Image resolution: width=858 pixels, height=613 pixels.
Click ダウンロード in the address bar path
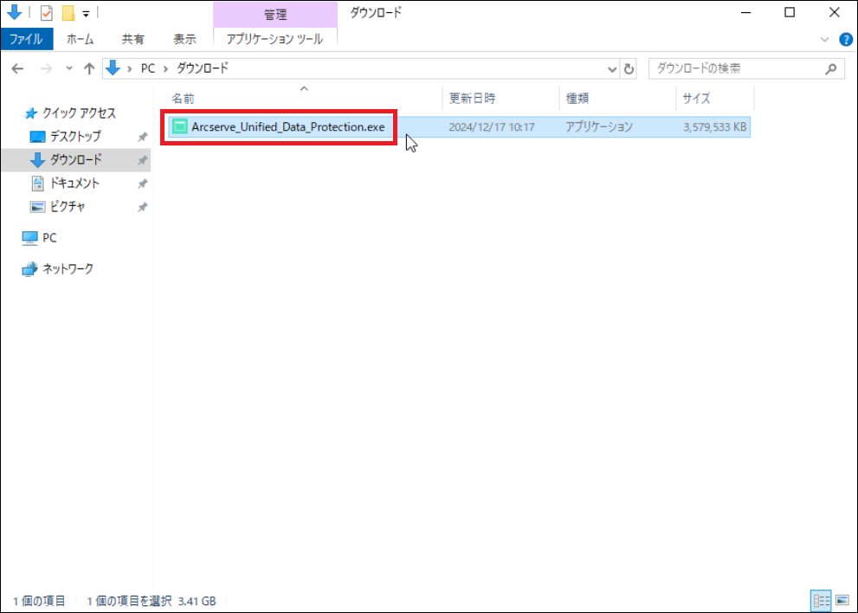(202, 68)
